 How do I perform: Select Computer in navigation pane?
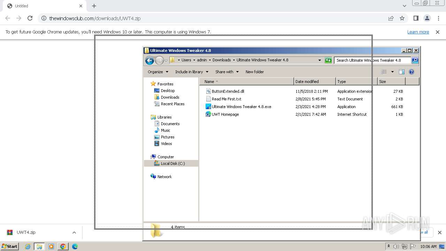point(166,157)
